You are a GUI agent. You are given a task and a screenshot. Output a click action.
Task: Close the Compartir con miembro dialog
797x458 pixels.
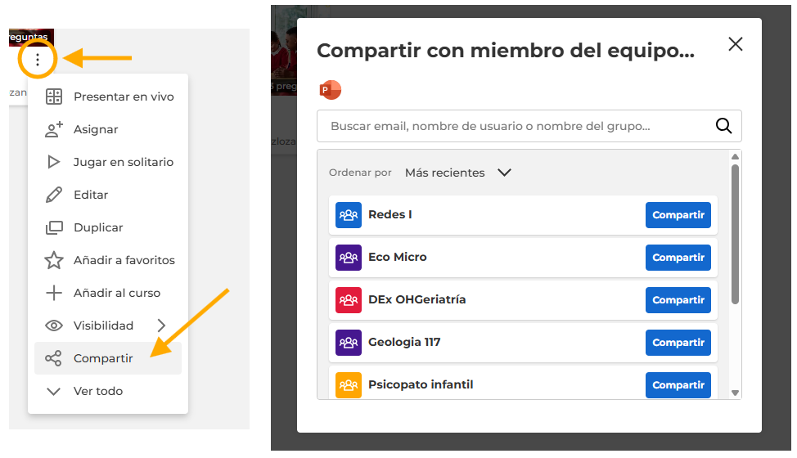tap(735, 44)
